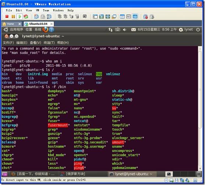Minimize the terminal window
205x185 pixels.
coord(11,36)
